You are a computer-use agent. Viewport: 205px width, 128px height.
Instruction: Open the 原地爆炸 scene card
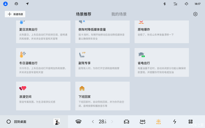tap(162, 32)
